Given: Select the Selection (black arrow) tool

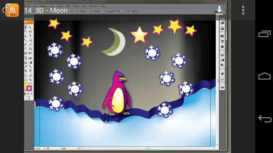Looking at the screenshot, I should (26, 27).
